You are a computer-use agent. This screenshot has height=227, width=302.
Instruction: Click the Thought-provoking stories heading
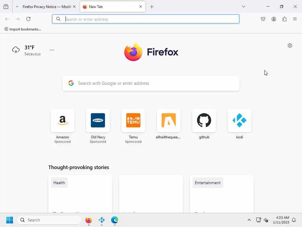[78, 167]
